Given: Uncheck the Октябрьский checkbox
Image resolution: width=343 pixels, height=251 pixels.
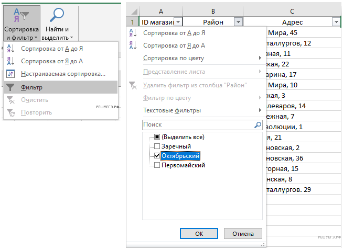Looking at the screenshot, I should pyautogui.click(x=157, y=156).
